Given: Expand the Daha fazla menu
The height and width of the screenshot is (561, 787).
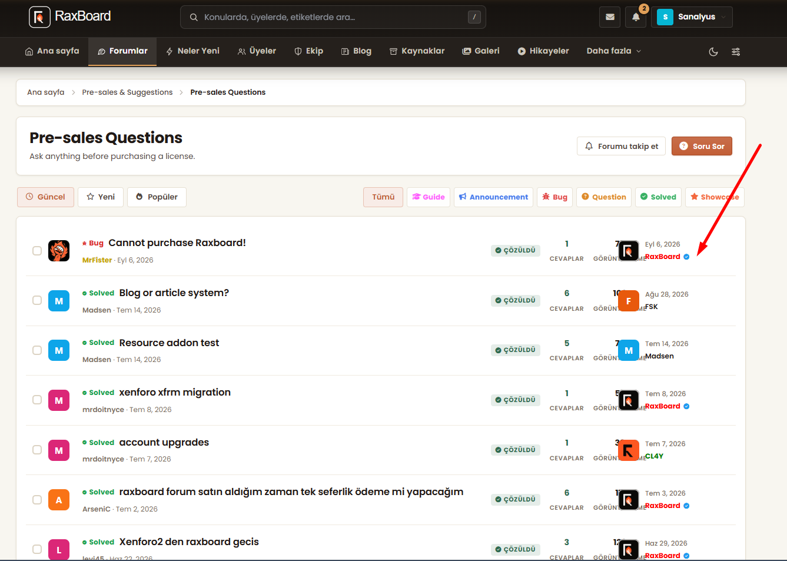Looking at the screenshot, I should (x=614, y=51).
